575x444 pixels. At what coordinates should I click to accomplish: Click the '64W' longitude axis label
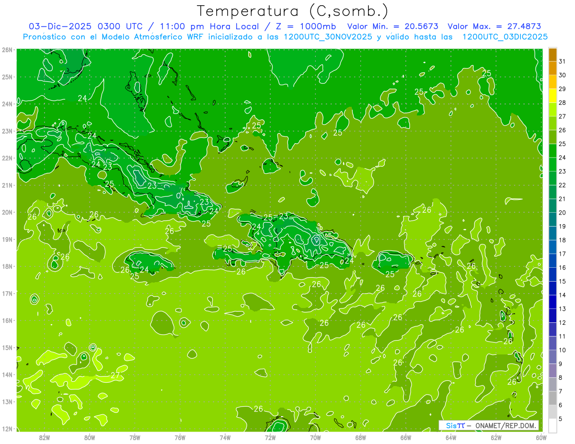[x=451, y=437]
